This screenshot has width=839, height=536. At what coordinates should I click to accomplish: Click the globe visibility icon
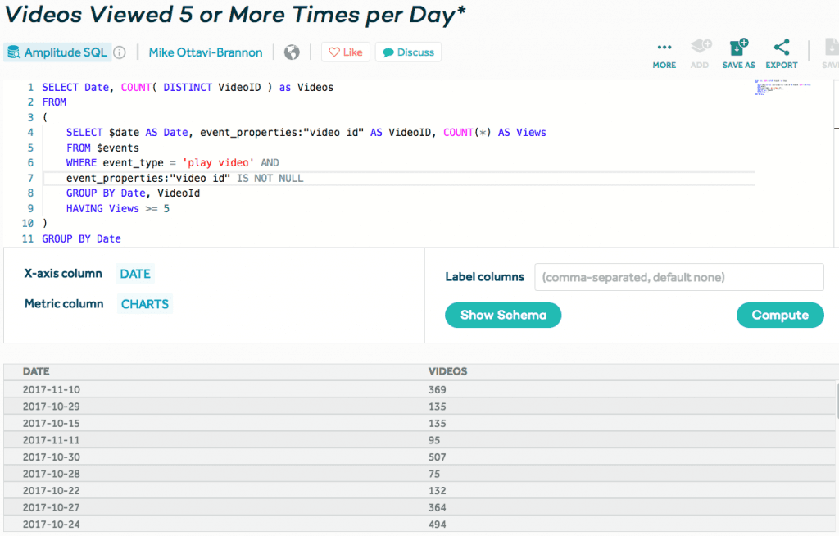(292, 52)
